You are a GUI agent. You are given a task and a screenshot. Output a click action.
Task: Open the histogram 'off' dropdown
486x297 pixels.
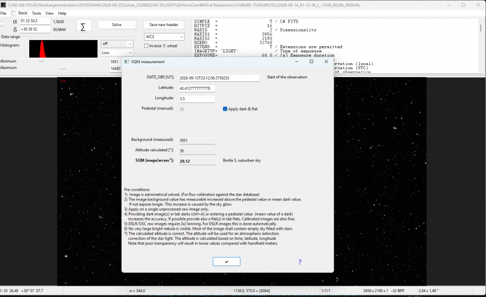click(117, 44)
